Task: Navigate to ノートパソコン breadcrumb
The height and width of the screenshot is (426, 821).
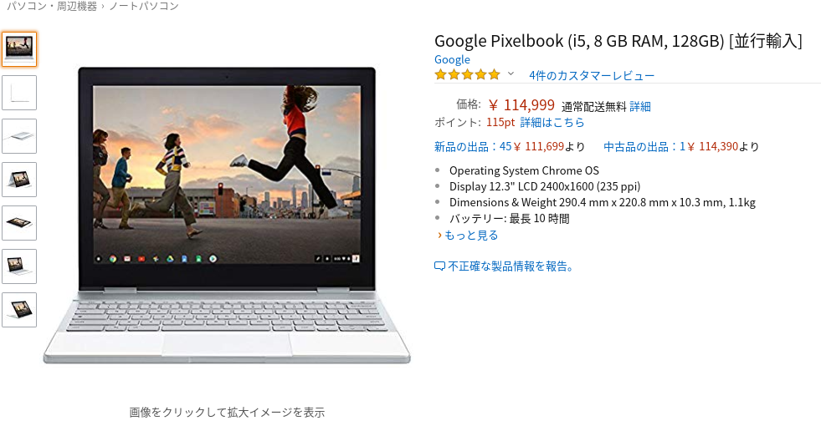Action: (x=143, y=7)
